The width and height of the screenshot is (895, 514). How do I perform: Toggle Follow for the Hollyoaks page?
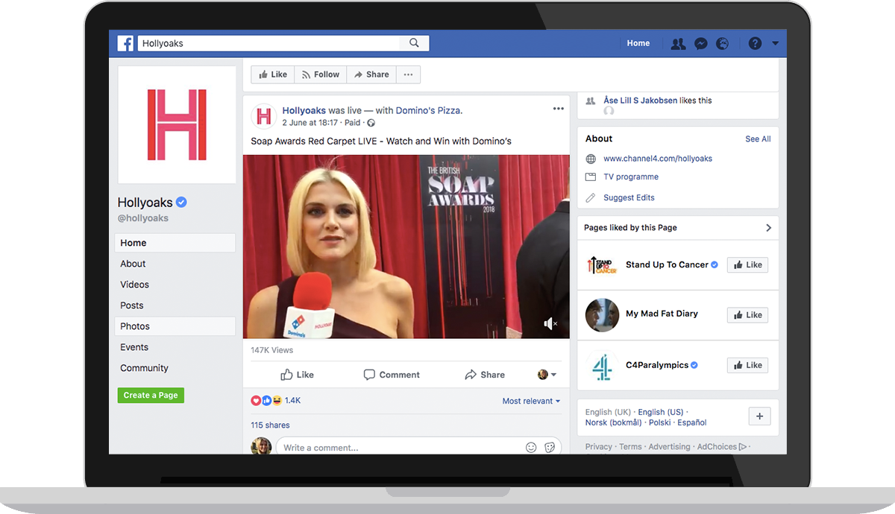[320, 74]
